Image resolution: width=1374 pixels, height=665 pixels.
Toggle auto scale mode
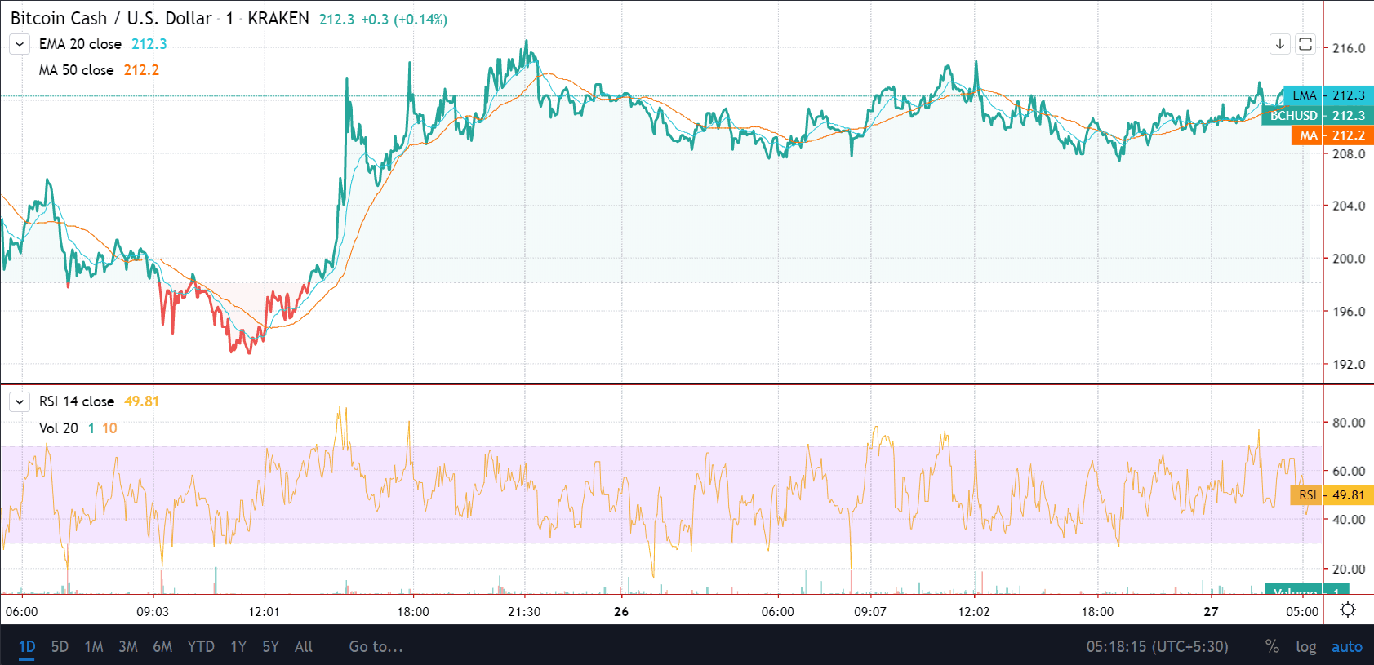coord(1347,647)
